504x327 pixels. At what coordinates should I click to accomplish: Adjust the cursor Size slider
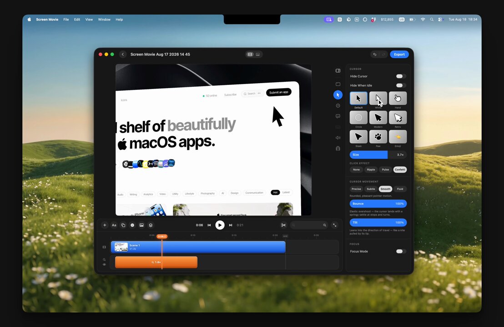378,155
